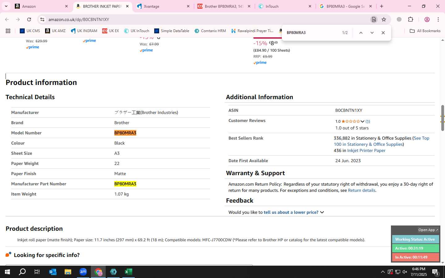
Task: Expand customer reviews rating dropdown arrow
Action: [x=362, y=121]
